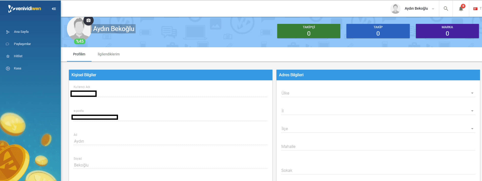Open the notifications bell
The height and width of the screenshot is (181, 482).
[x=461, y=9]
